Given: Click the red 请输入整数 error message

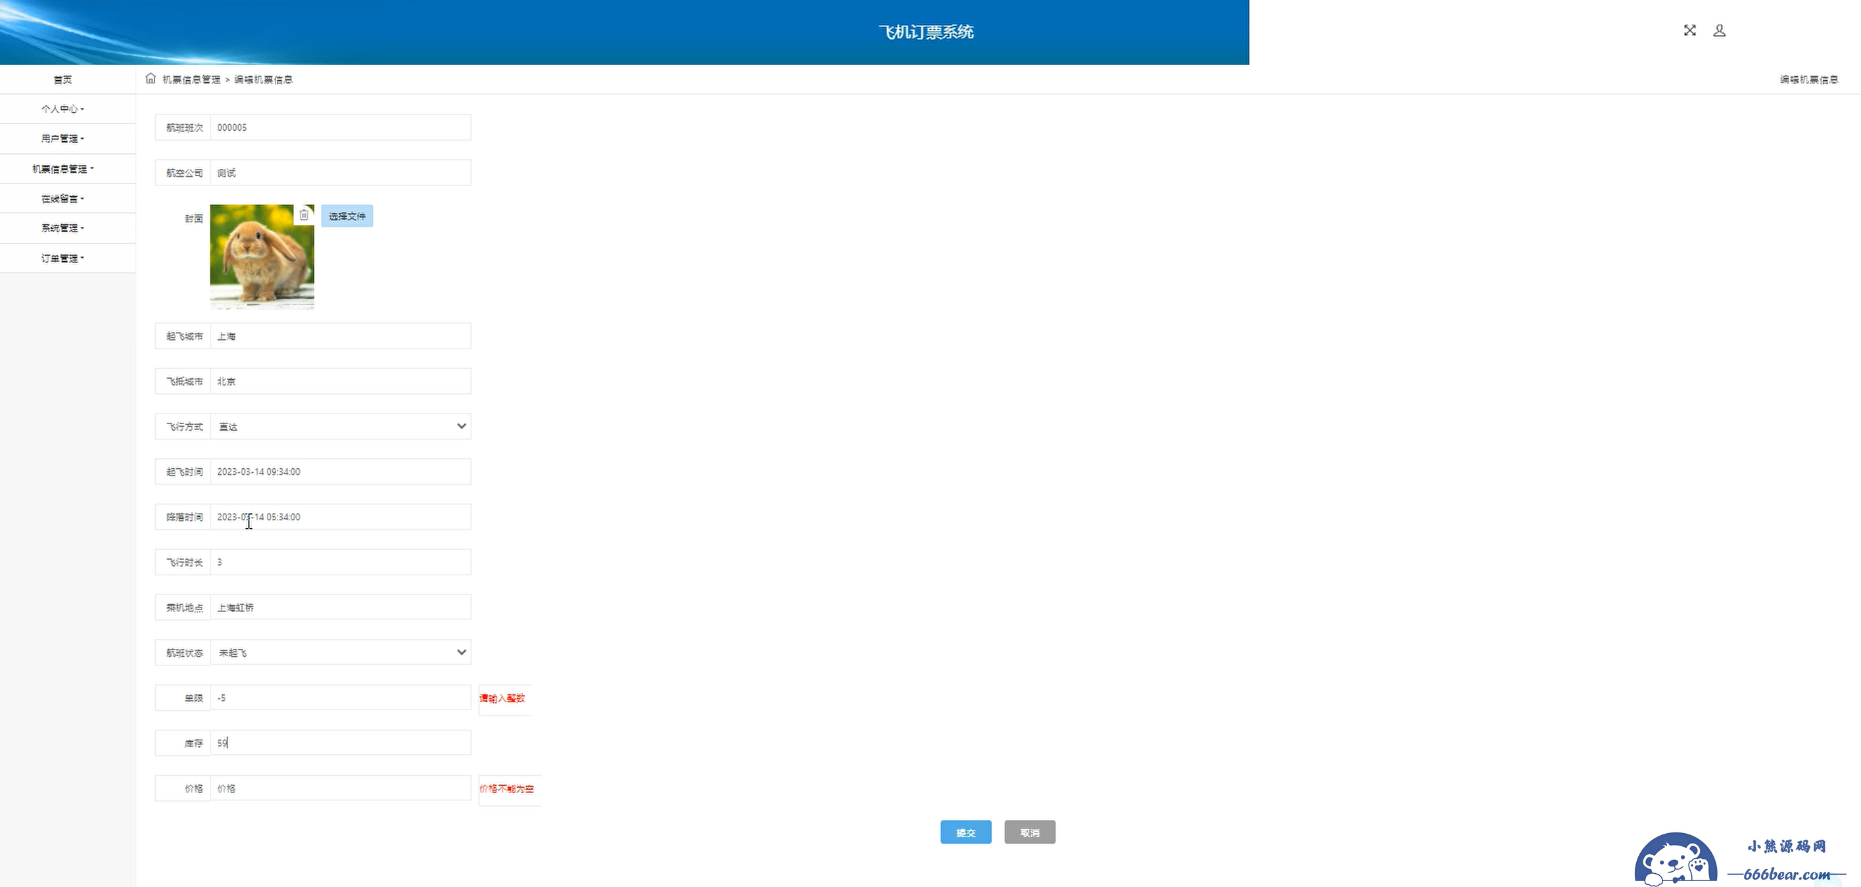Looking at the screenshot, I should (x=502, y=698).
